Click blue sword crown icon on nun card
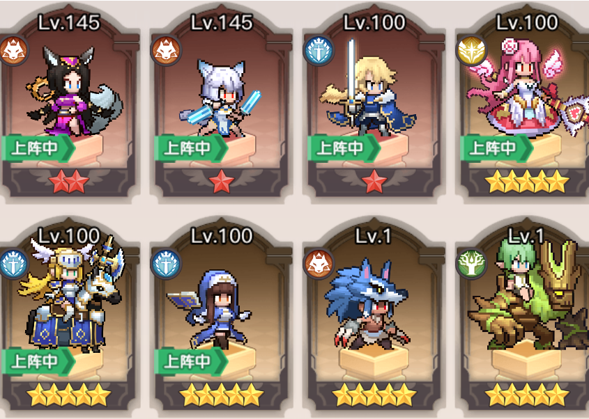The width and height of the screenshot is (589, 419). click(166, 263)
